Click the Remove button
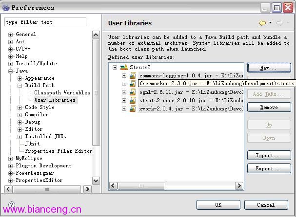296x217 pixels. tap(269, 107)
